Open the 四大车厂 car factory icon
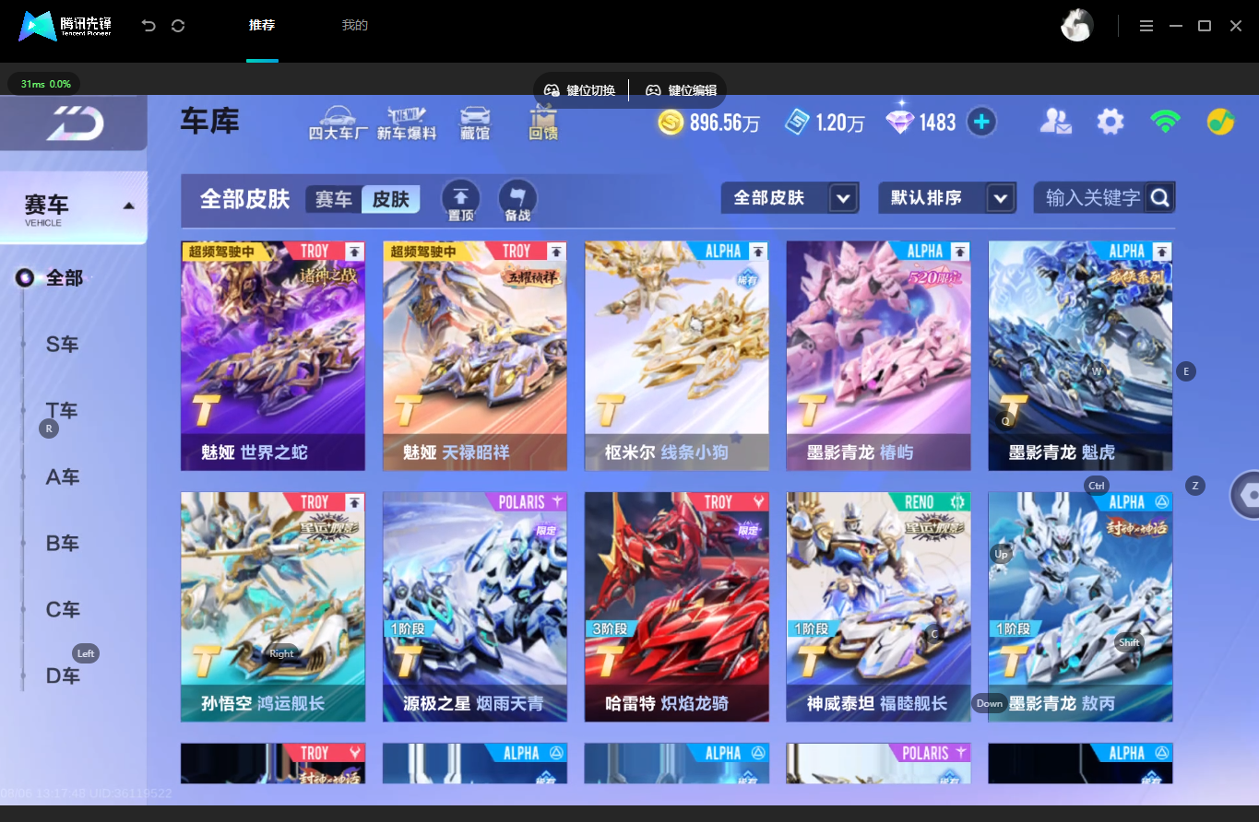 tap(339, 123)
